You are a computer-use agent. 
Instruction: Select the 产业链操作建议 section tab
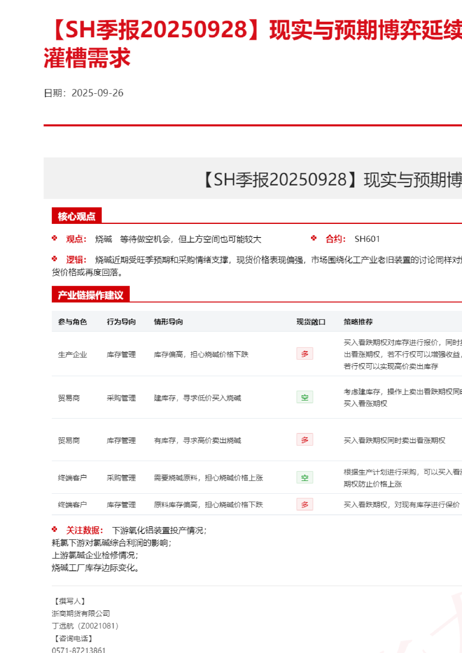click(91, 295)
